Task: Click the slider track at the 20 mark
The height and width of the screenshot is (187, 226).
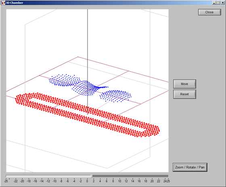Action: tap(152, 176)
